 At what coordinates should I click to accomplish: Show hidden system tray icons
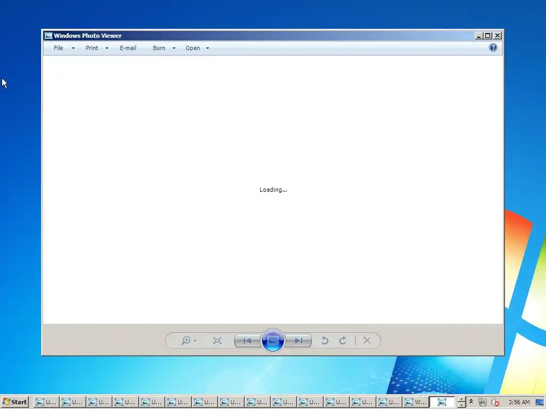point(471,402)
